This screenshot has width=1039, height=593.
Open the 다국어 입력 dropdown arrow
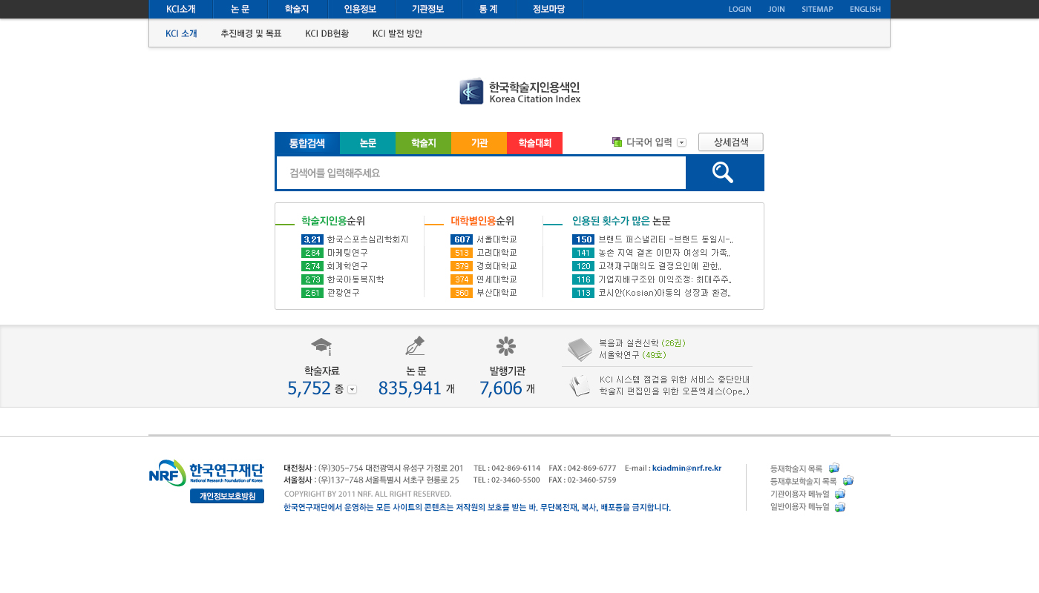coord(682,142)
